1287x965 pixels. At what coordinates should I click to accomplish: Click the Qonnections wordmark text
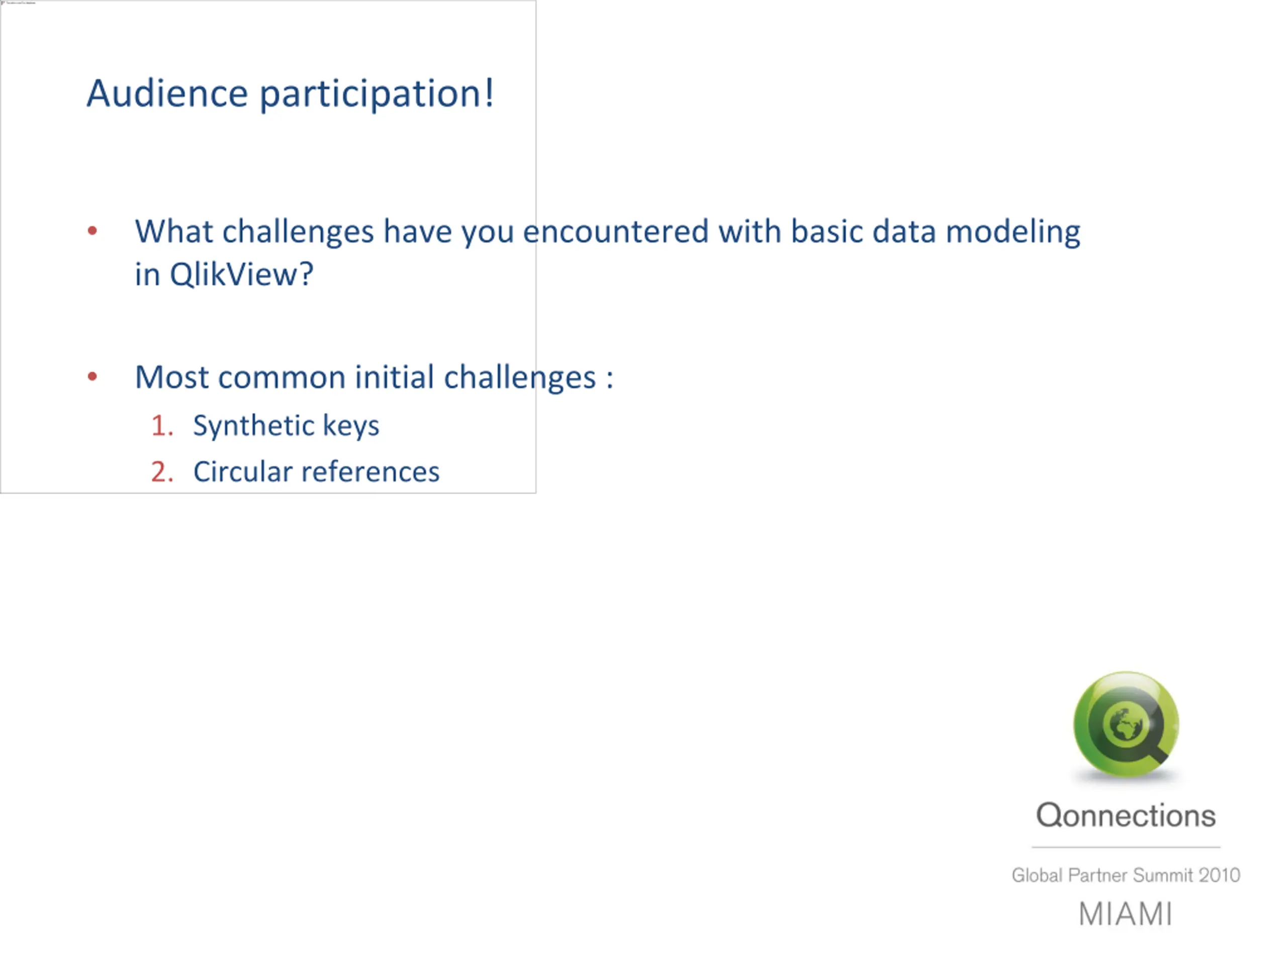tap(1126, 816)
